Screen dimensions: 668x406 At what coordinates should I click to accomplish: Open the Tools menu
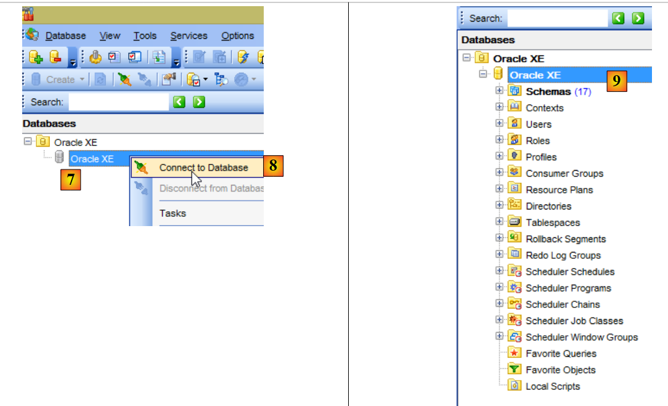click(145, 36)
